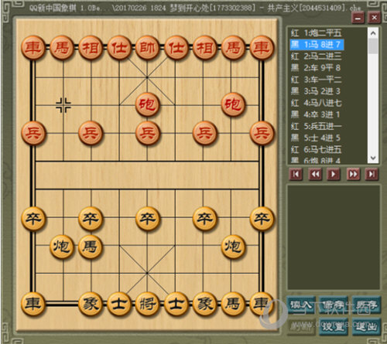Viewport: 387px width, 344px height.
Task: Select the red 兵 soldier on the right edge
Action: pos(262,133)
